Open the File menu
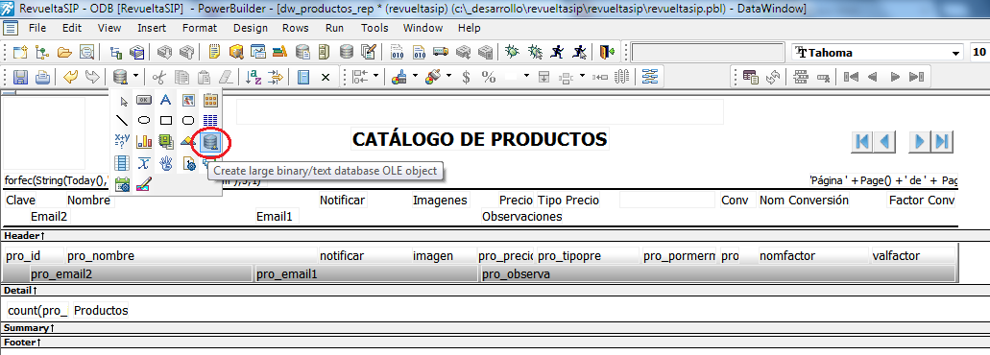990x355 pixels. (37, 28)
